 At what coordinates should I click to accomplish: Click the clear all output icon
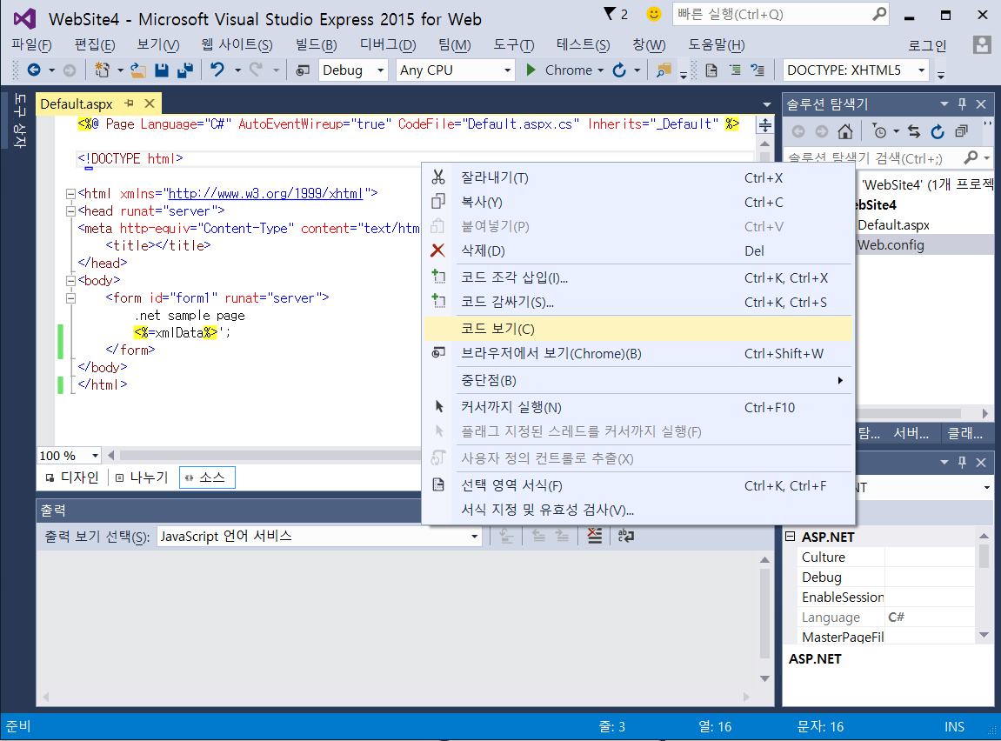pos(595,537)
